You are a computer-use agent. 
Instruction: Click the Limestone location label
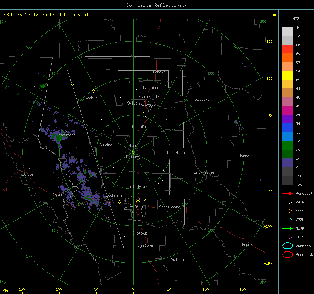pyautogui.click(x=66, y=135)
